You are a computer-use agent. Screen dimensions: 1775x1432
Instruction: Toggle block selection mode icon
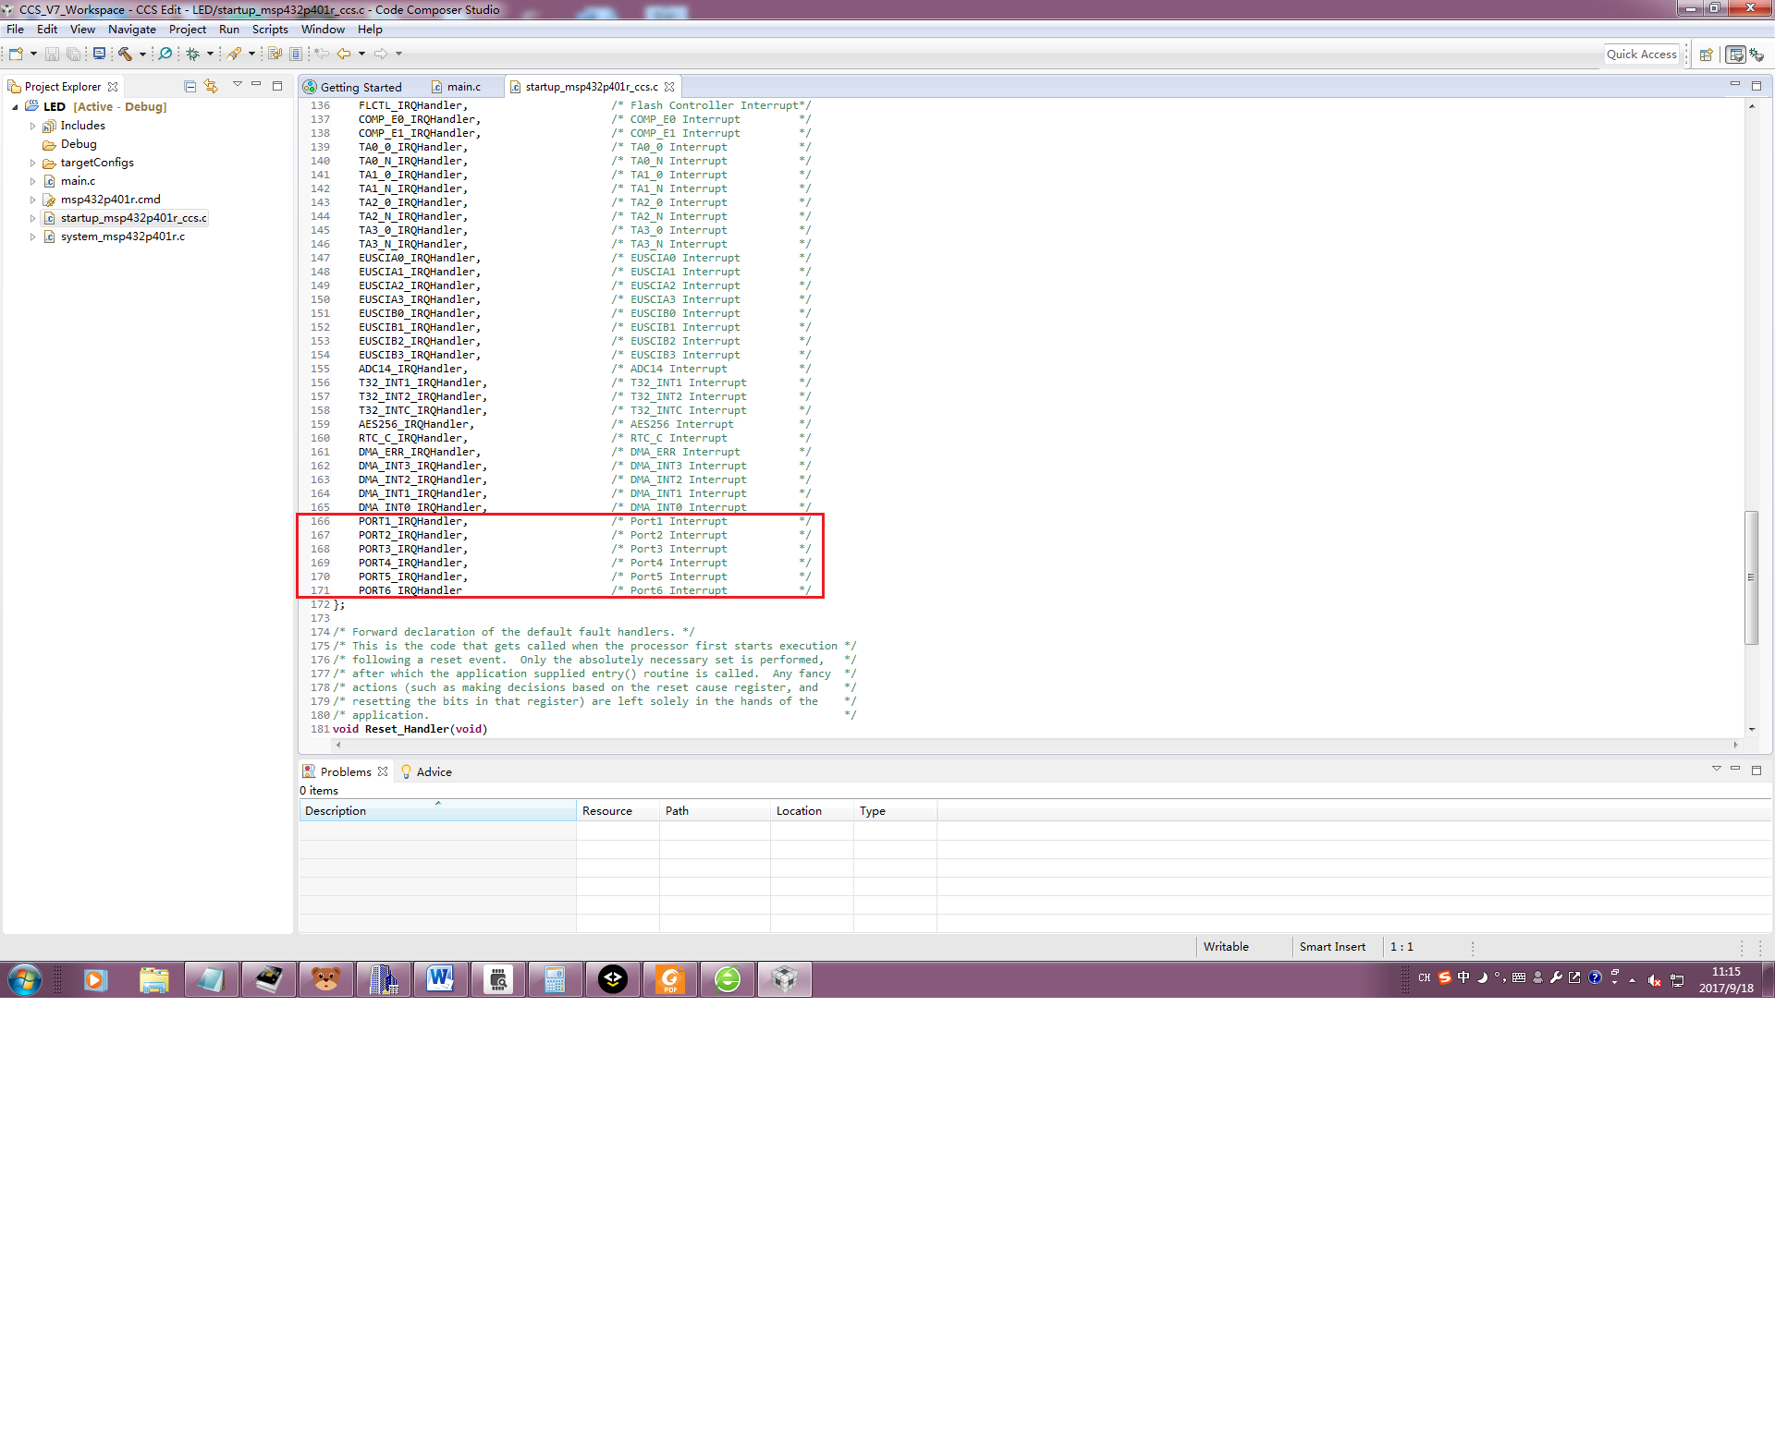(296, 54)
